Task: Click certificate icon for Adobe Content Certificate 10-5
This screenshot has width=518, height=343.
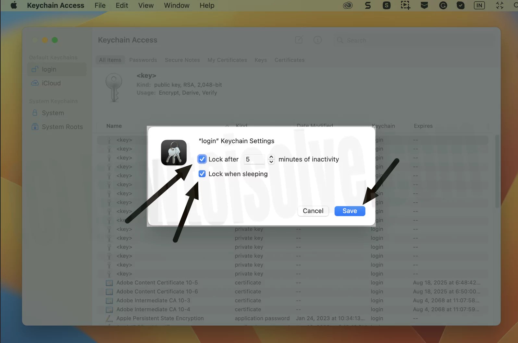Action: (109, 283)
